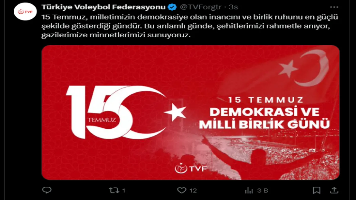Click the retweet count 1
This screenshot has width=356, height=200.
coord(124,191)
